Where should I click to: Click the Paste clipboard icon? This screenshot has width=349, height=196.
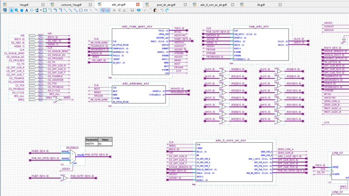pos(156,10)
